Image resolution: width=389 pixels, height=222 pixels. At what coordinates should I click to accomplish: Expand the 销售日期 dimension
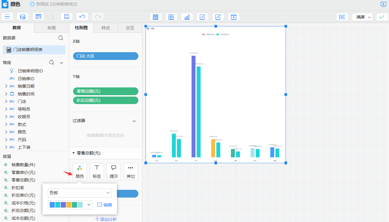point(6,86)
